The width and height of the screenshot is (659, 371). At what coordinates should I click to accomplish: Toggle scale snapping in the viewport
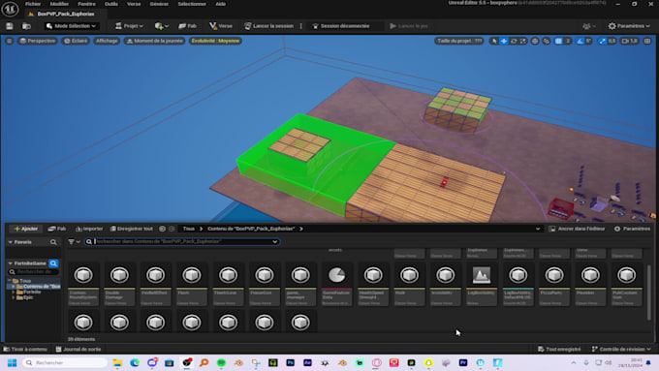point(603,41)
